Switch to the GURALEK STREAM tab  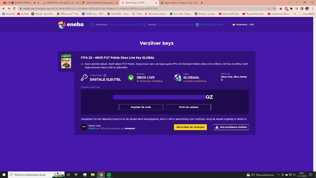point(21,3)
